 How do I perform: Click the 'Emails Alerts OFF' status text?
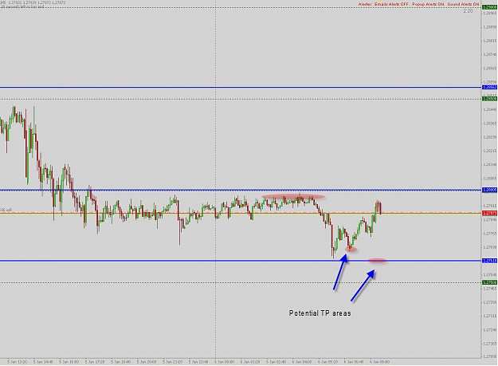tap(391, 4)
